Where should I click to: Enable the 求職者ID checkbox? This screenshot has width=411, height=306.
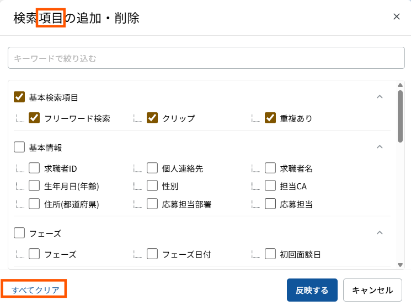[x=34, y=168]
